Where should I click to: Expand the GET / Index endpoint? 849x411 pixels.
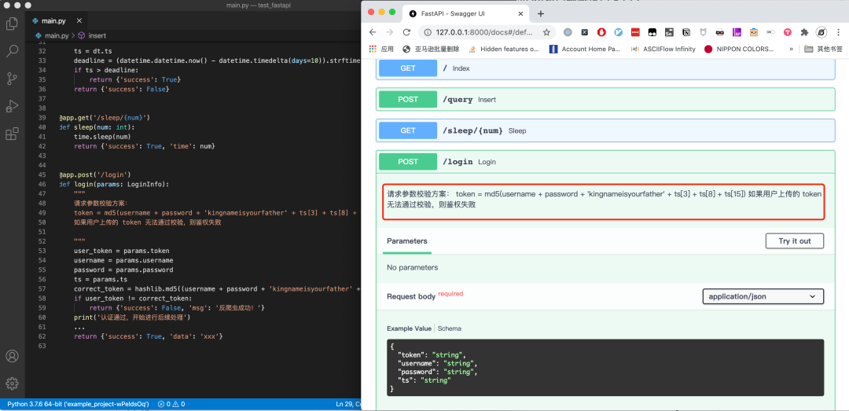click(x=605, y=68)
